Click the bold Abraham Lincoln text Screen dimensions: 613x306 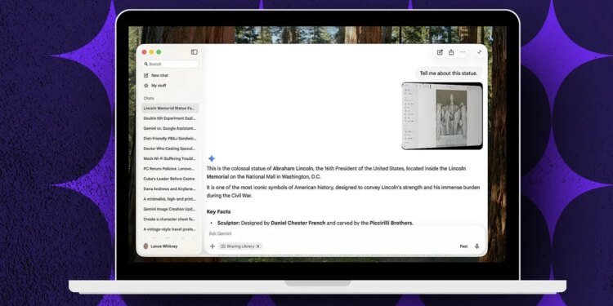pyautogui.click(x=293, y=169)
